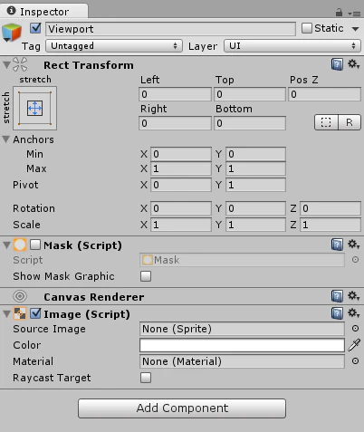Screen dimensions: 364x432
Task: Toggle the Show Mask Graphic checkbox
Action: point(146,276)
